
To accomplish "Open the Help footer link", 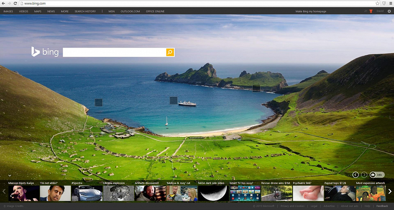I will tap(367, 206).
